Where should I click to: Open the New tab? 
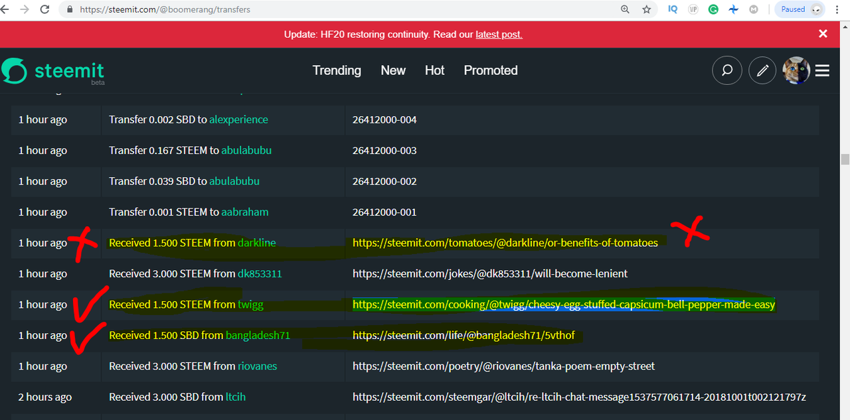pos(393,70)
